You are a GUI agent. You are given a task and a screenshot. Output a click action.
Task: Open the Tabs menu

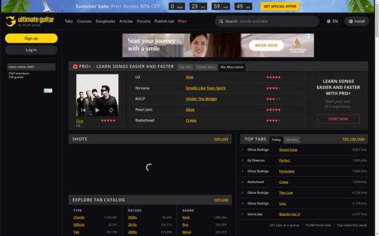click(x=69, y=21)
